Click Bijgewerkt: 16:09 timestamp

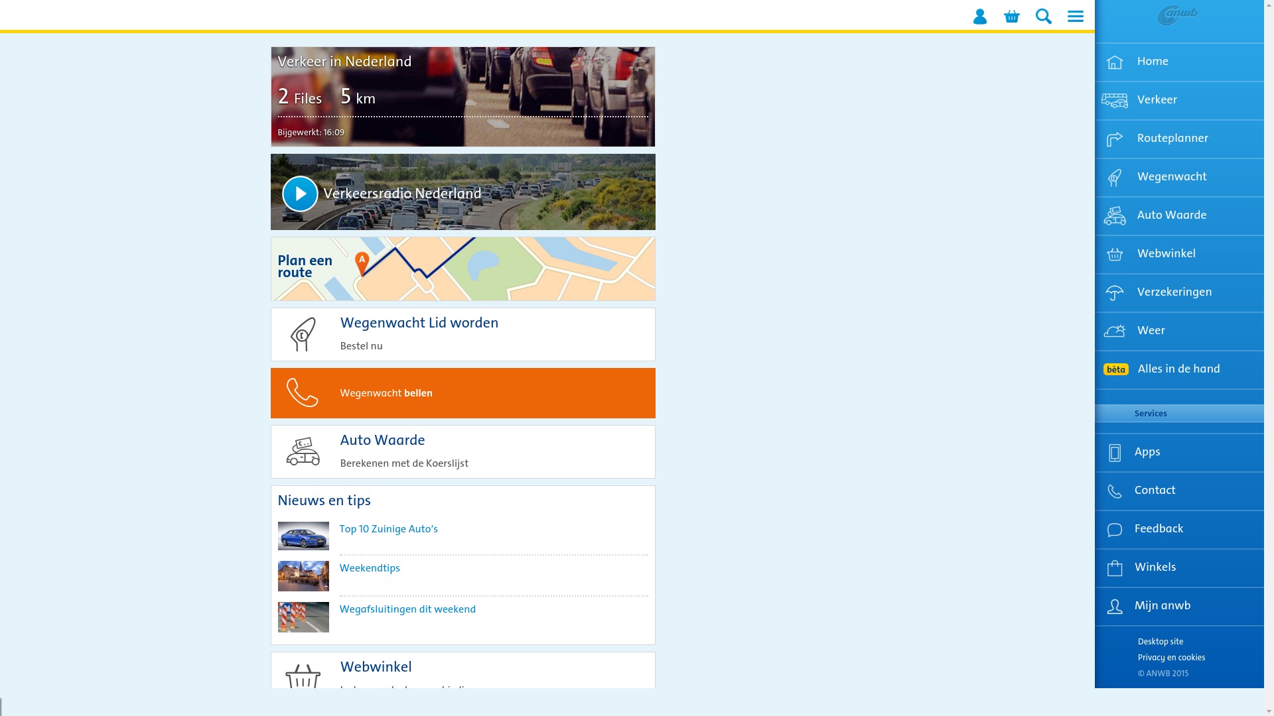point(311,133)
